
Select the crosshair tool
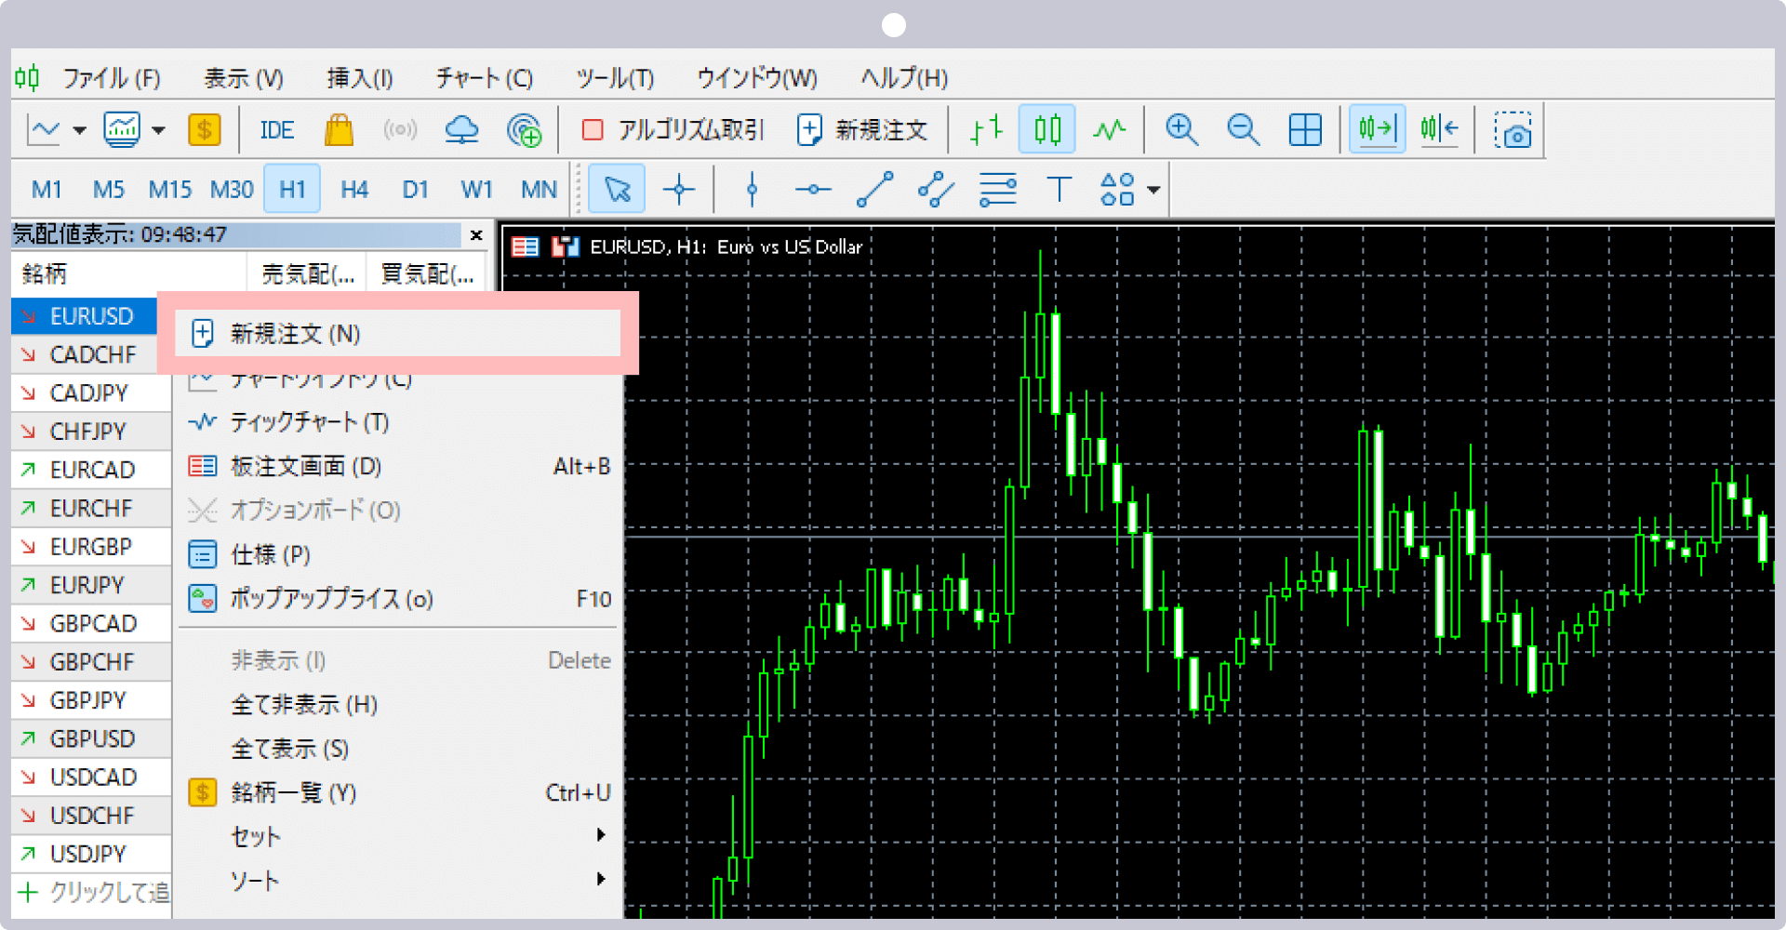679,190
